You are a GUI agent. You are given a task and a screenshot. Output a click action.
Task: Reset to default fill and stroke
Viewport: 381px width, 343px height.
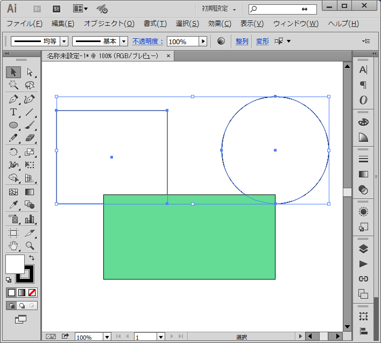[x=9, y=280]
